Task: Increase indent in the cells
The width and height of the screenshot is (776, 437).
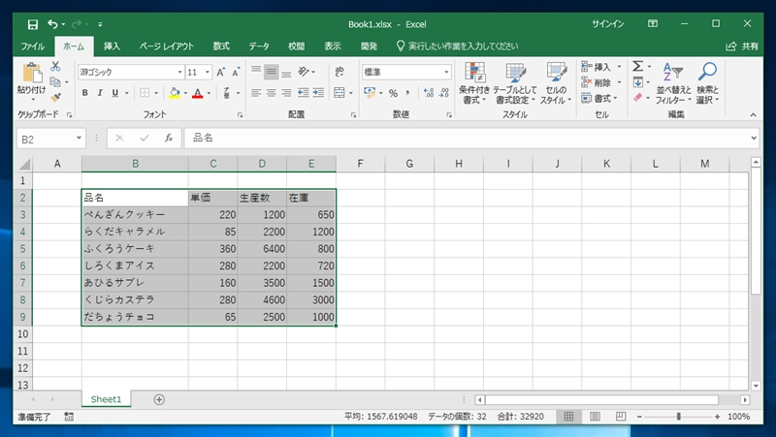Action: coord(319,93)
